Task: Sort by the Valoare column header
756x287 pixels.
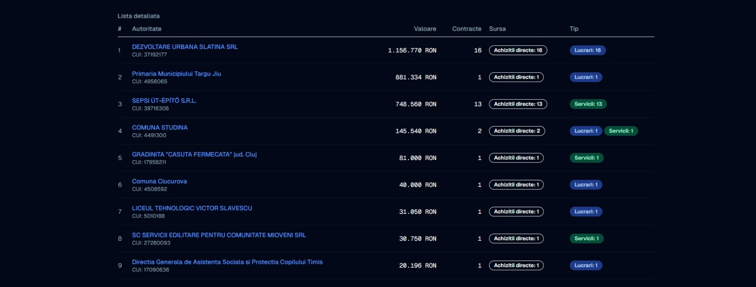Action: point(425,29)
